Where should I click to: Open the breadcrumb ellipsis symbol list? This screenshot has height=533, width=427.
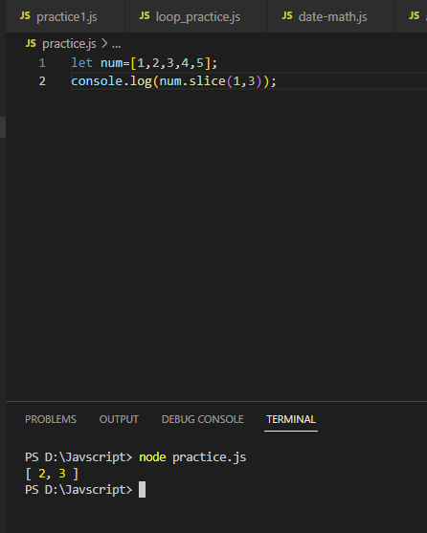(x=116, y=44)
